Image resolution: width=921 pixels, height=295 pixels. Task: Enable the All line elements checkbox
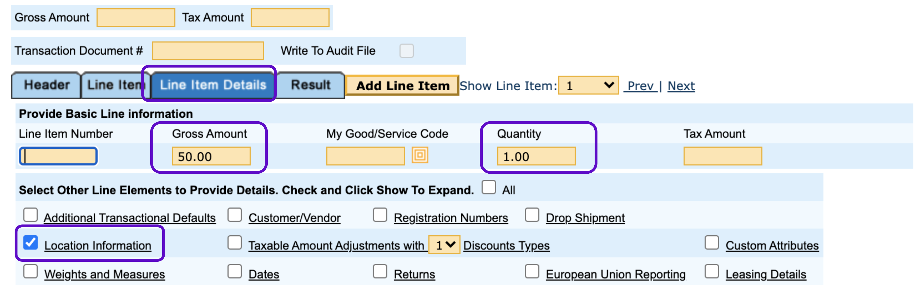(488, 187)
